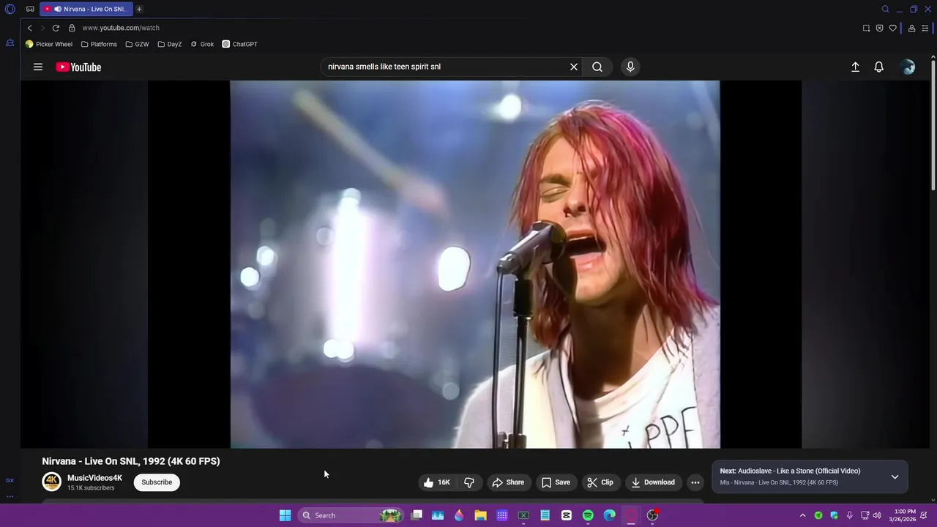The height and width of the screenshot is (527, 937).
Task: Open the volume speaker tray icon
Action: [877, 515]
